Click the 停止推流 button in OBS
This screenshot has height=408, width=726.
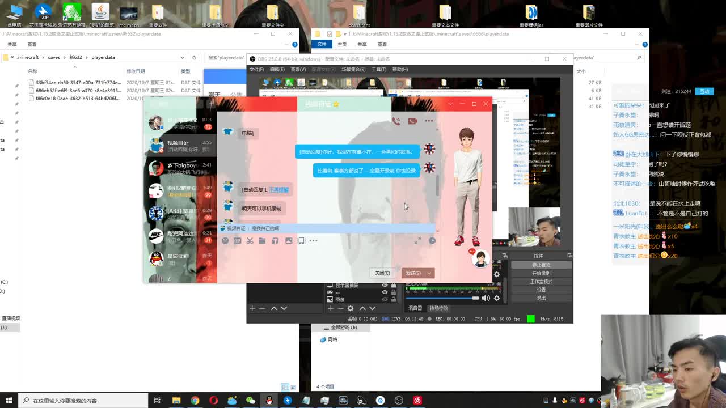[x=541, y=265]
